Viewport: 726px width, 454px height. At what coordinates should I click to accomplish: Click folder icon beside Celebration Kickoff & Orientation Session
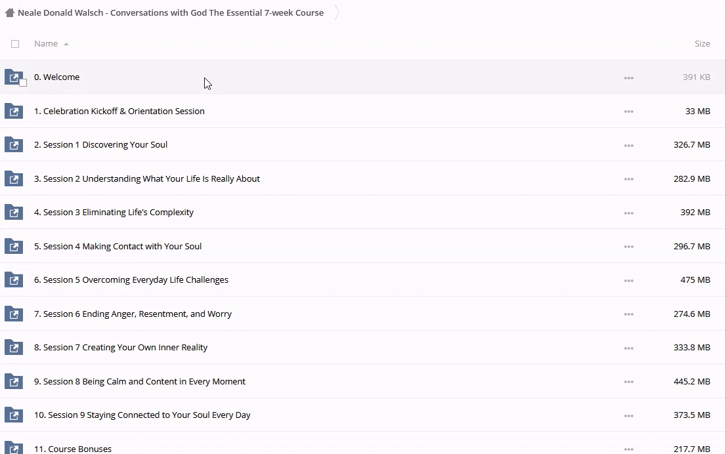coord(14,111)
